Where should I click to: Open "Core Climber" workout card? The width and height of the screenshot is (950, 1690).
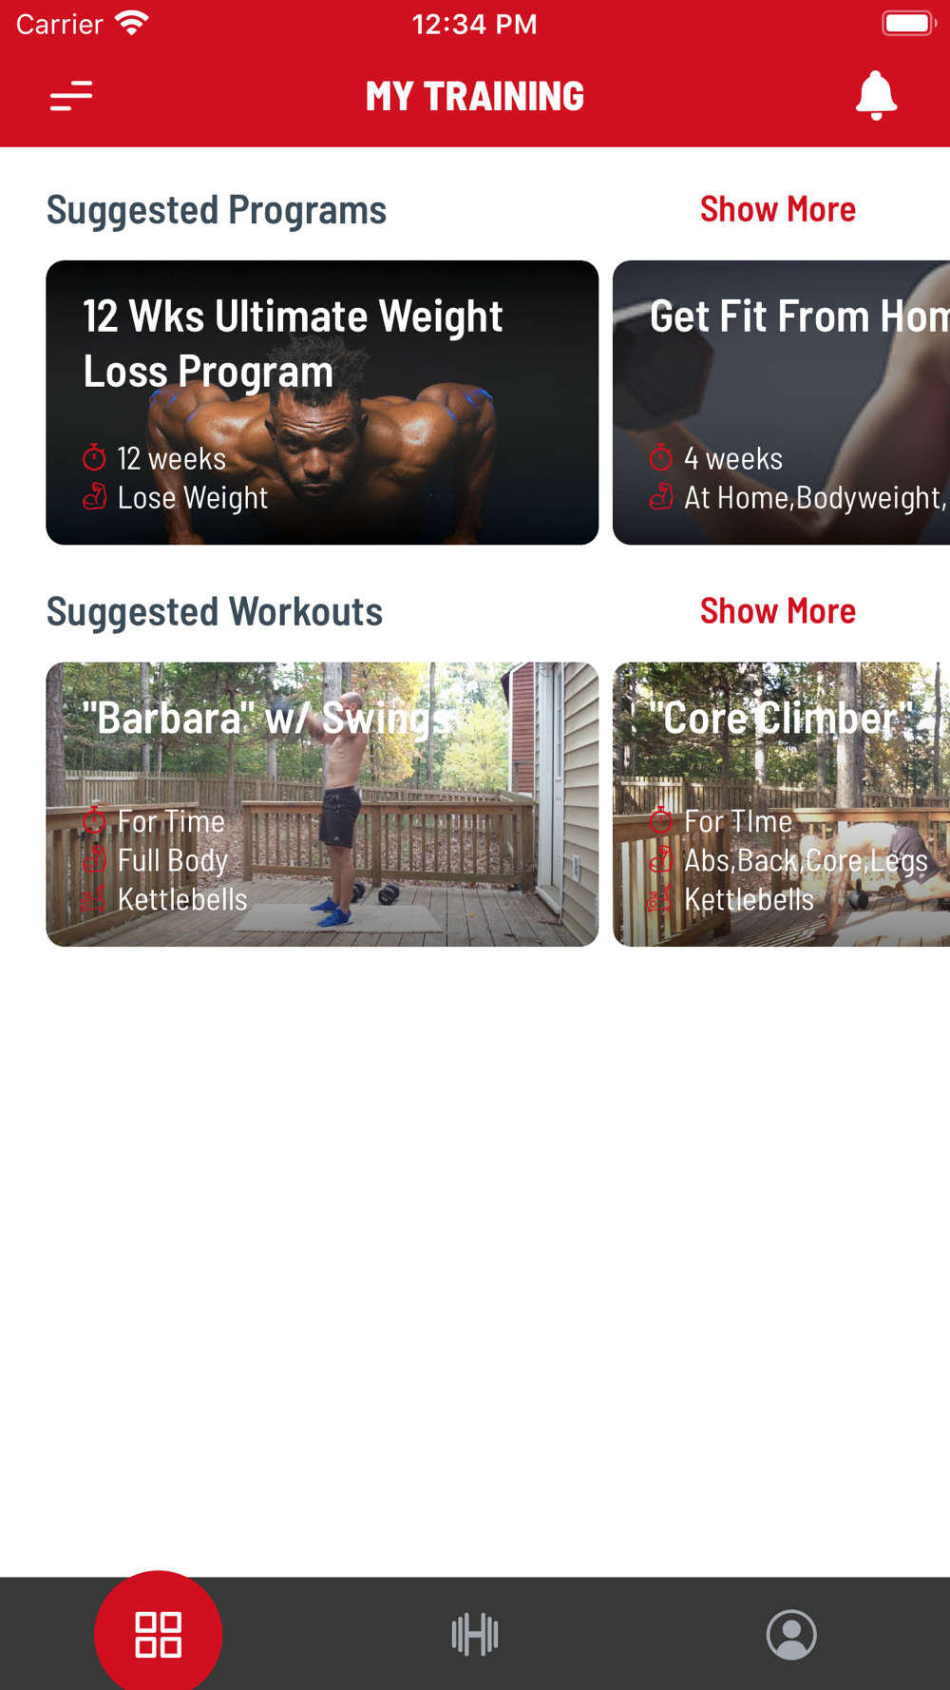[x=781, y=804]
